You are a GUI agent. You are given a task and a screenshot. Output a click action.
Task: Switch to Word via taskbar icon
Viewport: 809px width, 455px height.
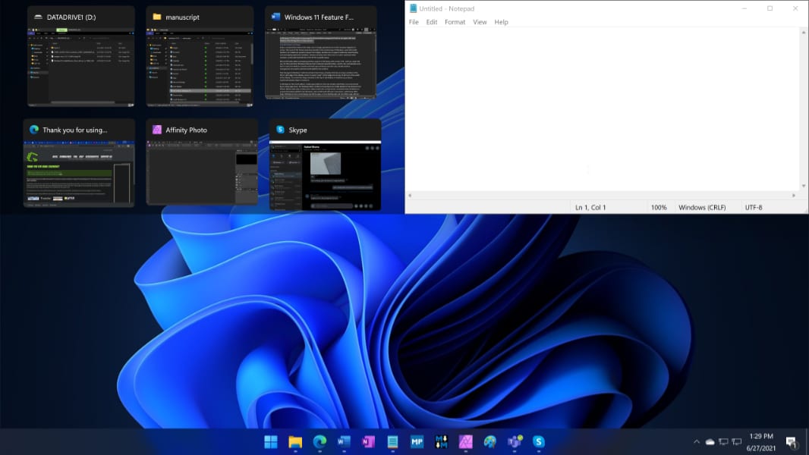point(344,441)
